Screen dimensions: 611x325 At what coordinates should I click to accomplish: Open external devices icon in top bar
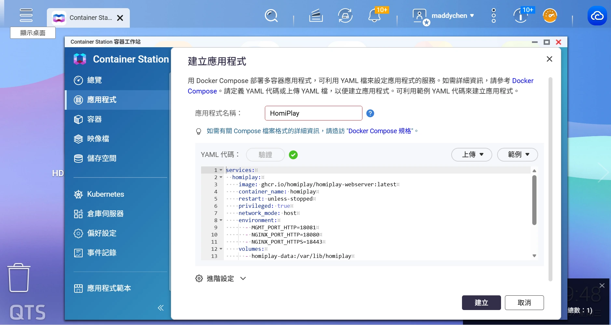345,16
